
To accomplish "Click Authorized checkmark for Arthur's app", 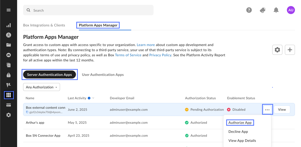I will 187,122.
